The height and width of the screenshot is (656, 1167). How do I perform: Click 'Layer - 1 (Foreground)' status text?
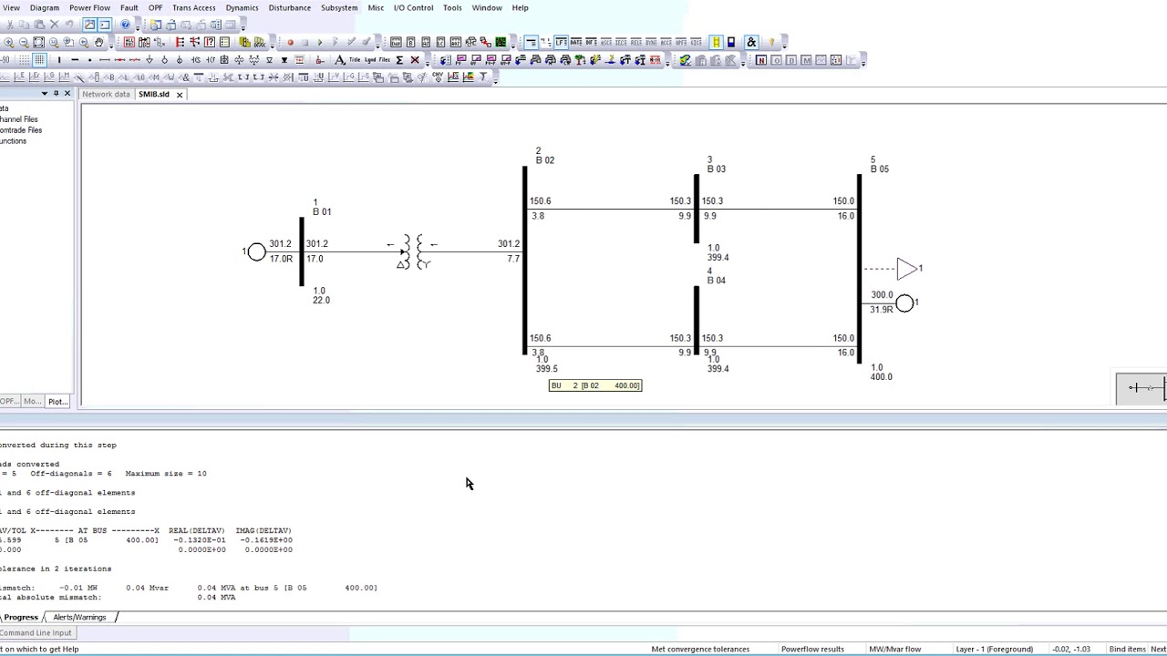pyautogui.click(x=994, y=649)
